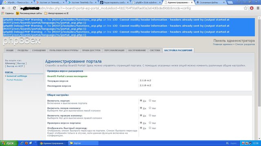This screenshot has width=261, height=146.
Task: Select Да for Отображать быстрый переход
Action: coord(141,128)
